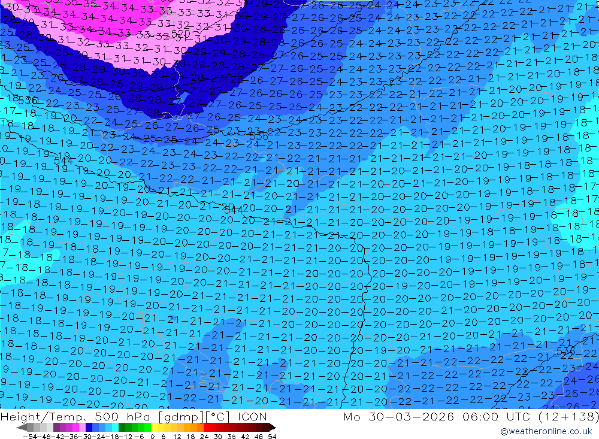This screenshot has width=599, height=439.
Task: Click the dark maroon right arrow end of the scale
Action: click(x=273, y=427)
